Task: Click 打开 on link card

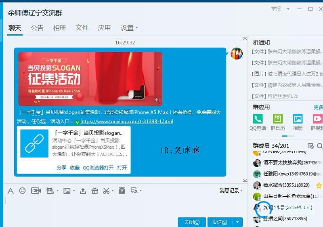Action: coord(122,168)
